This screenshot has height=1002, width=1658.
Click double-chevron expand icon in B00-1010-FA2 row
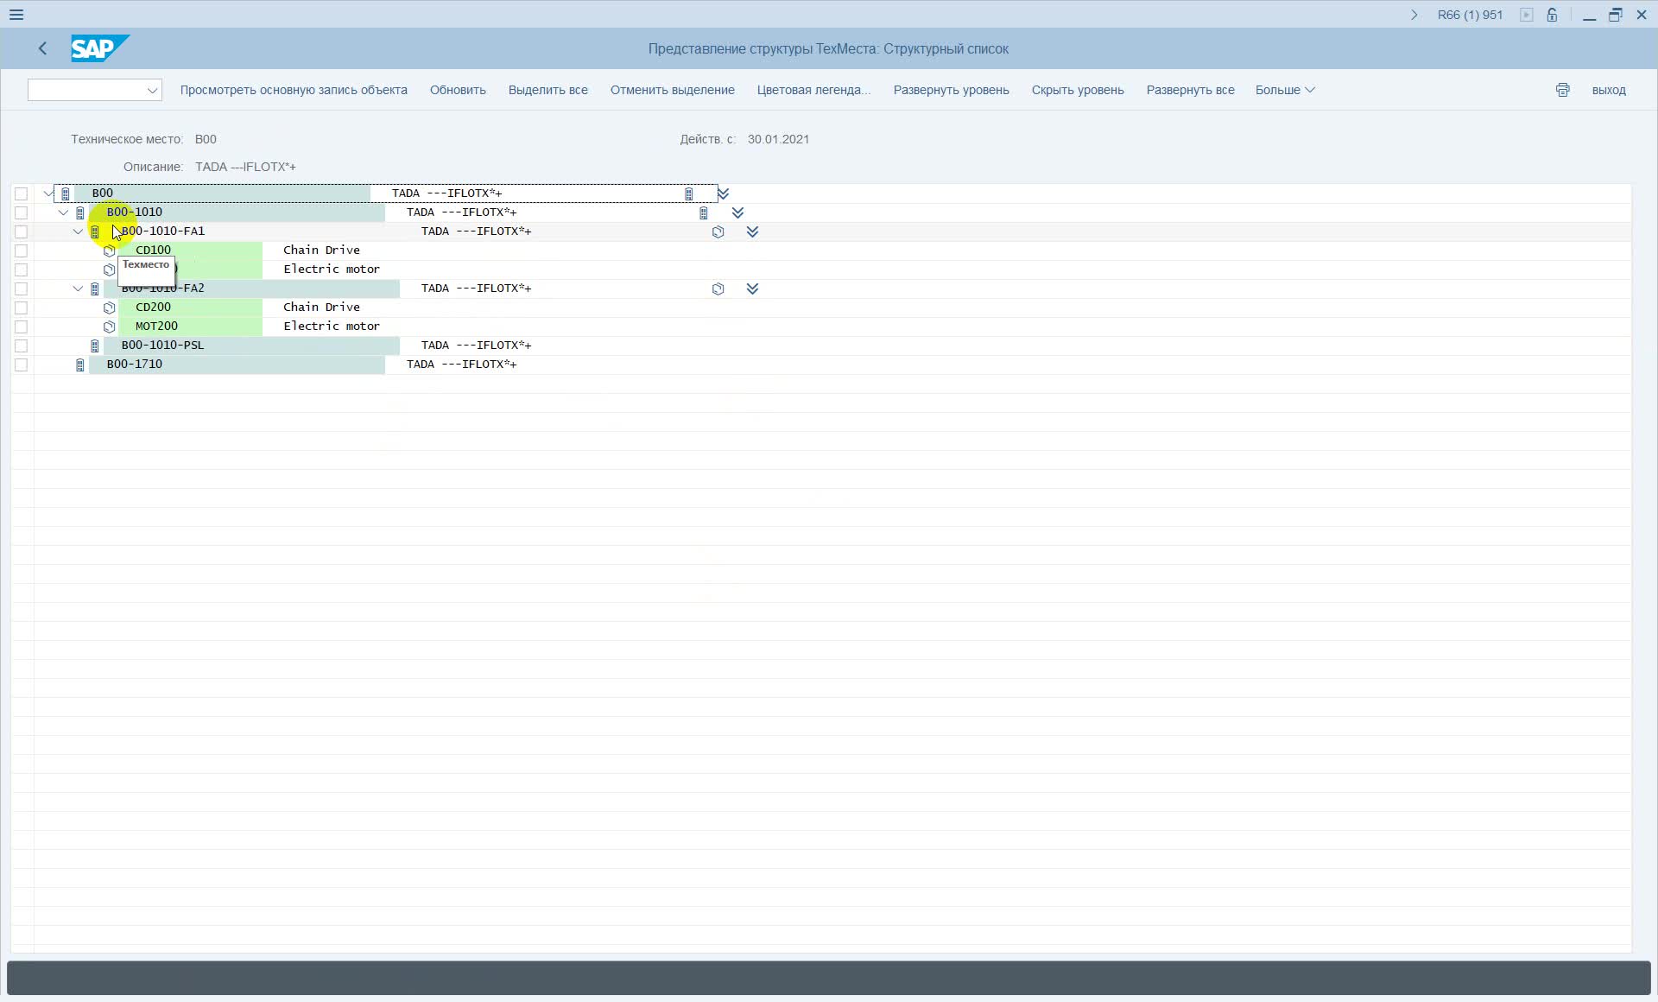[752, 289]
